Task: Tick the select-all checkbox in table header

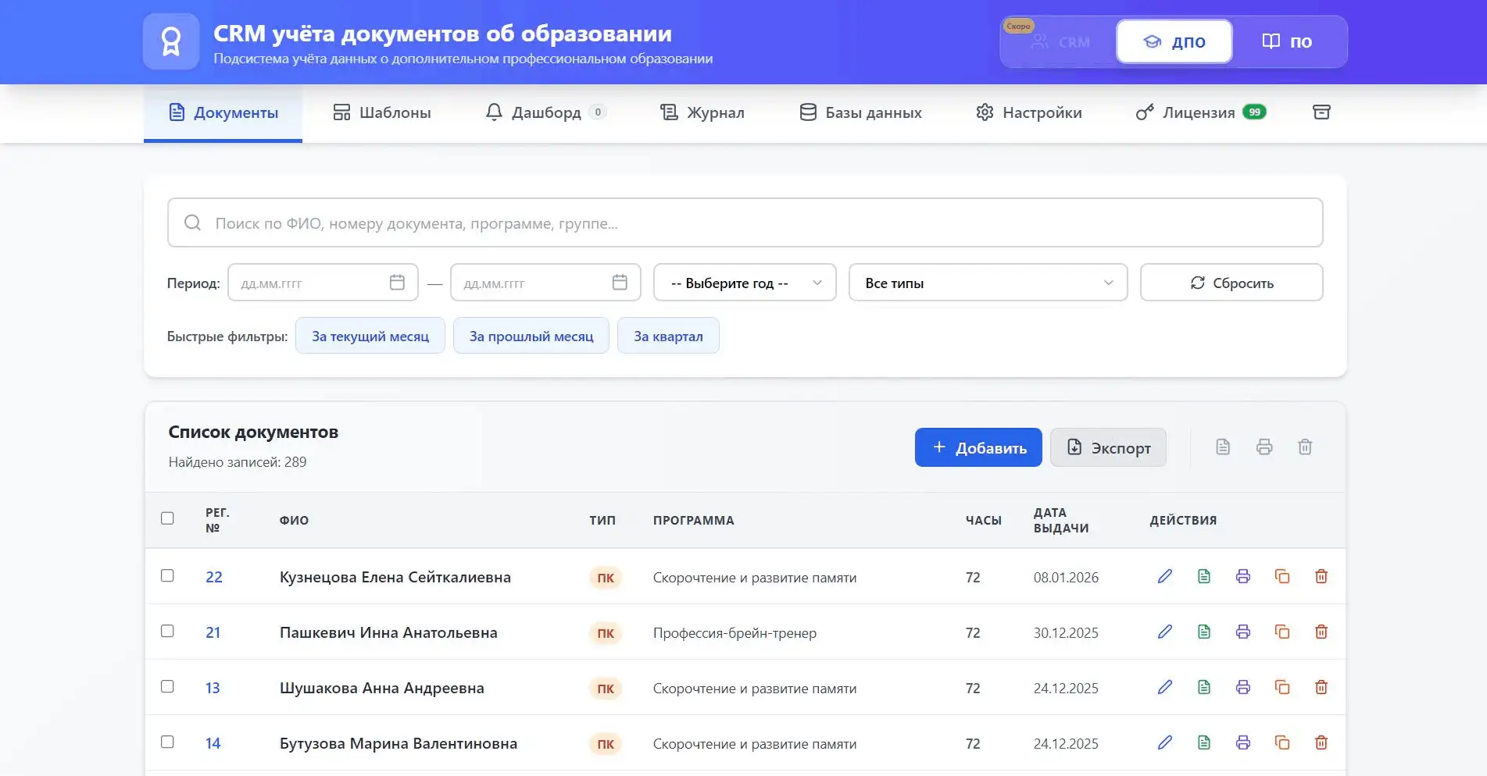Action: point(167,518)
